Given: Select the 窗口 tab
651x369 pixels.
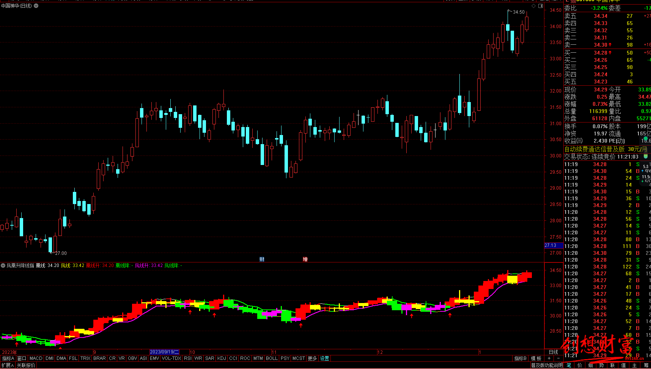Looking at the screenshot, I should pyautogui.click(x=22, y=358).
